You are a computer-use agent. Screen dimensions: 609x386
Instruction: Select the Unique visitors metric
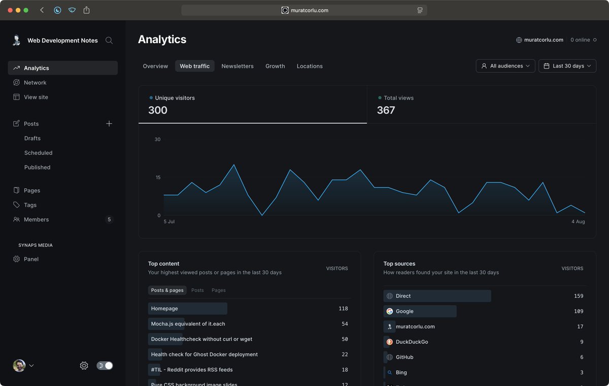click(253, 104)
